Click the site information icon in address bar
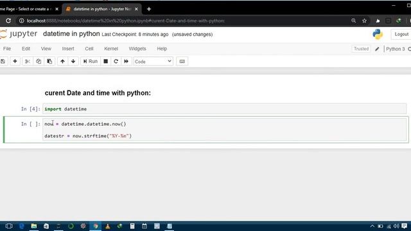Screen dimensions: 411x231 [21, 21]
